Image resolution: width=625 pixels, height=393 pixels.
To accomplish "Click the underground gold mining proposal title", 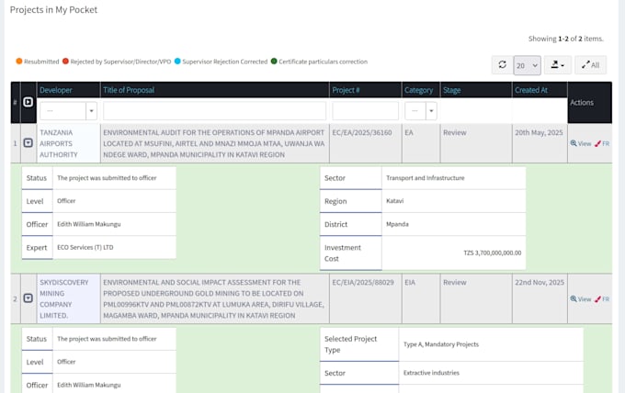I will [x=213, y=298].
